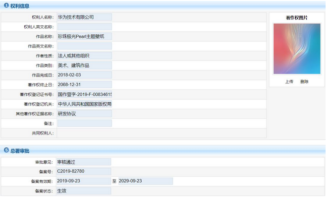Click the 著作权登记证书号 label
Screen dimensions: 326x197
click(x=37, y=95)
